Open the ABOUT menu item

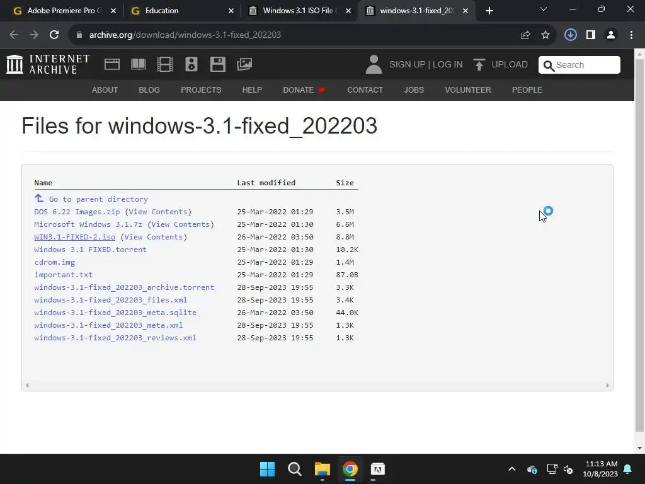pyautogui.click(x=105, y=89)
